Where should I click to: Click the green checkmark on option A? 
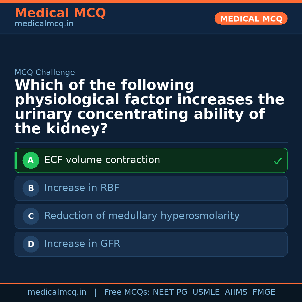277,161
